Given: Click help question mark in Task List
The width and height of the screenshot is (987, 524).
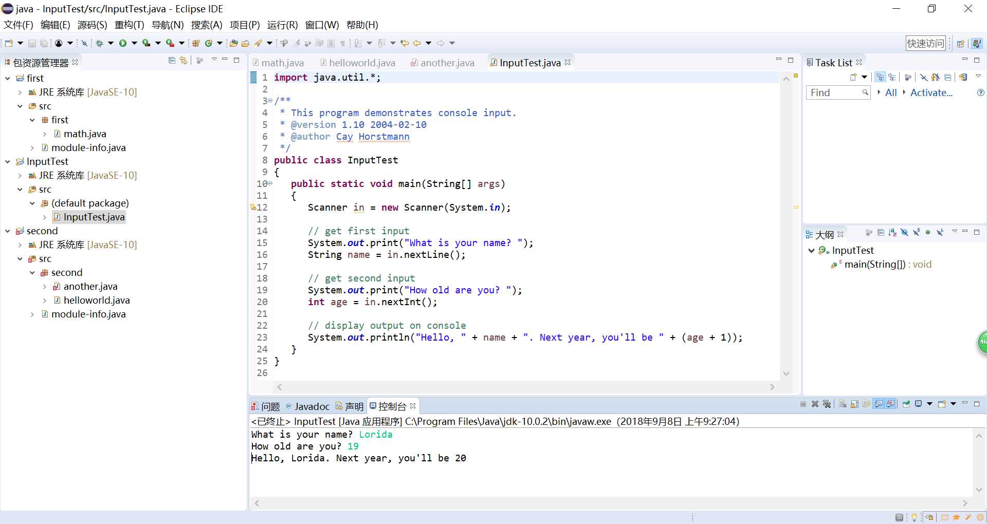Looking at the screenshot, I should click(980, 92).
